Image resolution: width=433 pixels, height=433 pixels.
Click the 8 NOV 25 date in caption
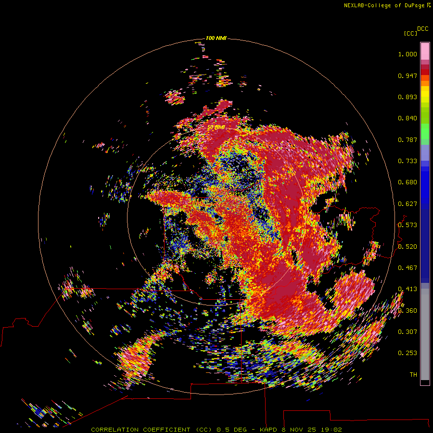click(x=298, y=430)
